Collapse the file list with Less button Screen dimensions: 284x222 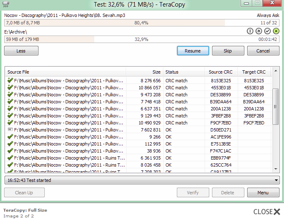point(21,51)
